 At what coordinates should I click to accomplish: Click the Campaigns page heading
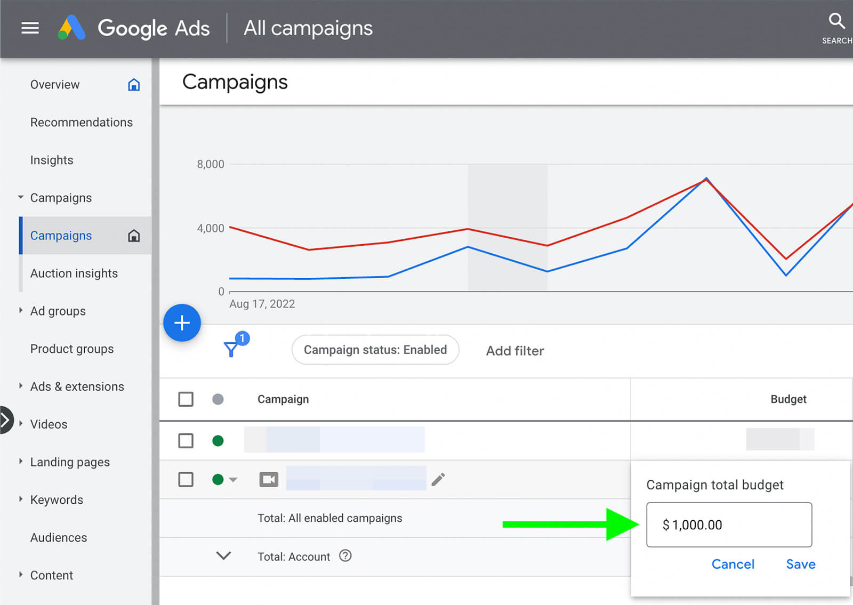click(235, 82)
